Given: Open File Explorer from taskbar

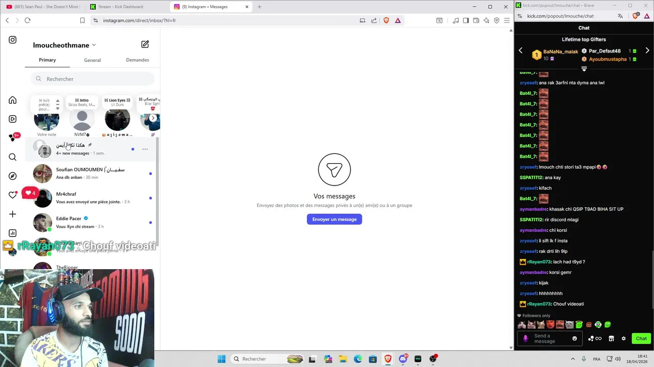Looking at the screenshot, I should (343, 359).
